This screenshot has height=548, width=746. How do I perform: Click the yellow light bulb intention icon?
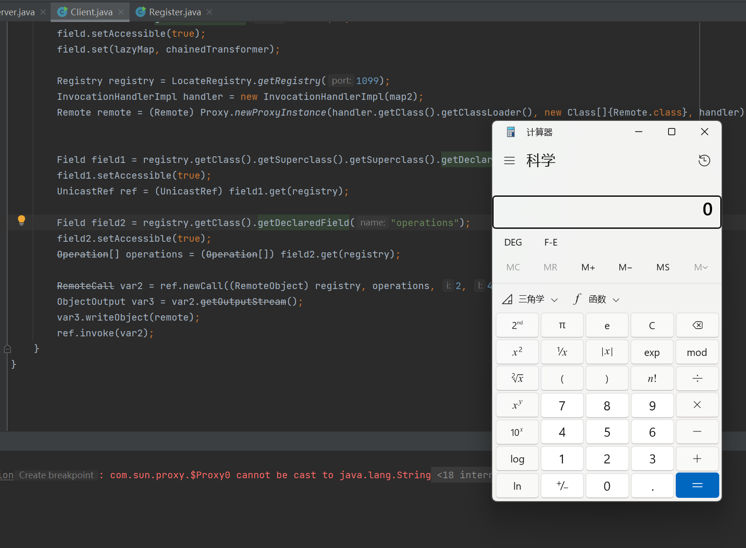22,220
